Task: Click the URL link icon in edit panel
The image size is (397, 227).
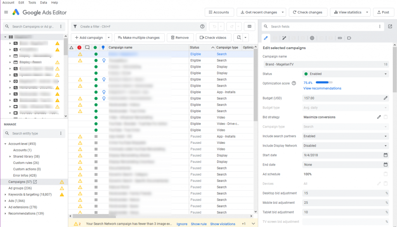Action: pos(340,38)
